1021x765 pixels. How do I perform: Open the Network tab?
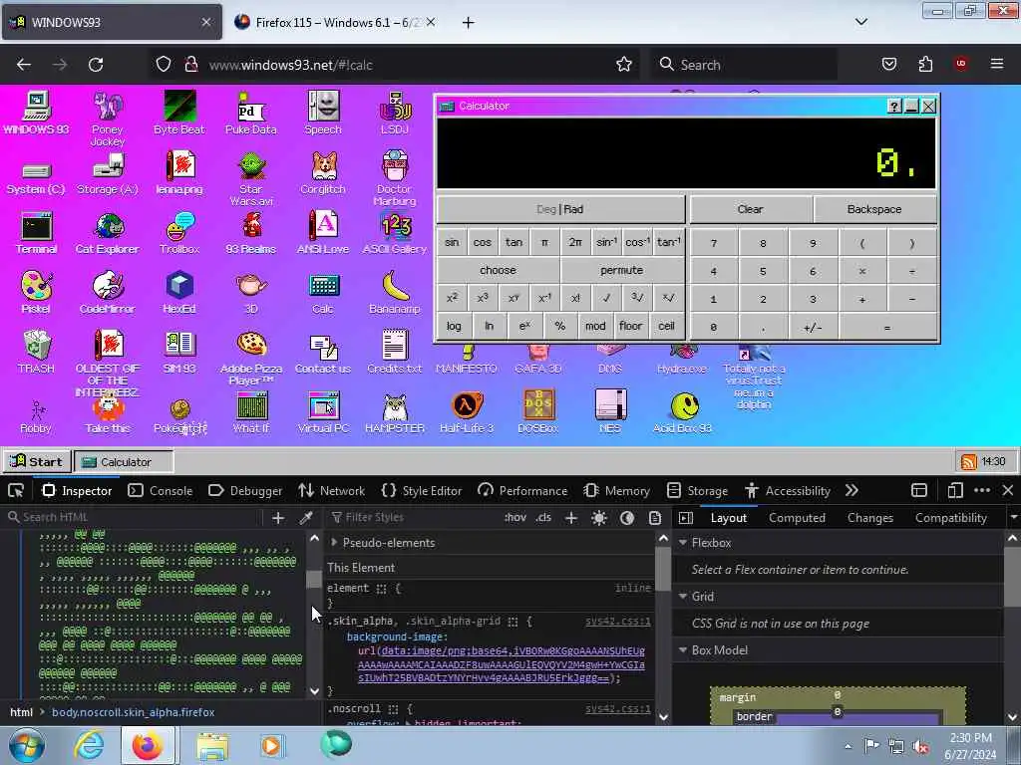(331, 490)
